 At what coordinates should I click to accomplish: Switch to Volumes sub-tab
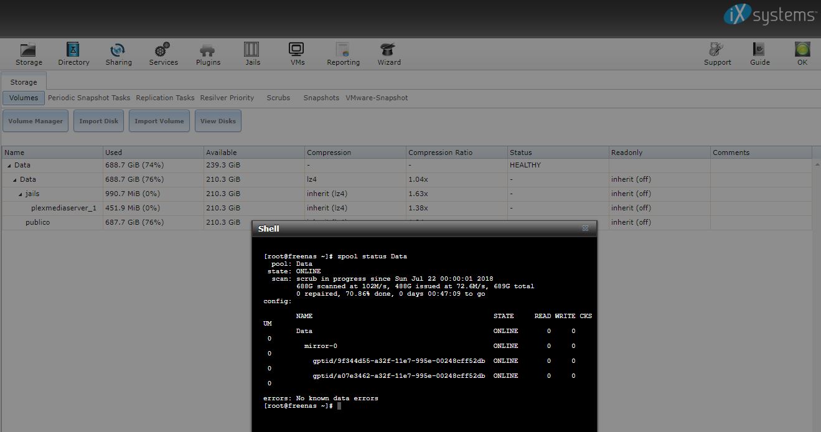point(24,98)
